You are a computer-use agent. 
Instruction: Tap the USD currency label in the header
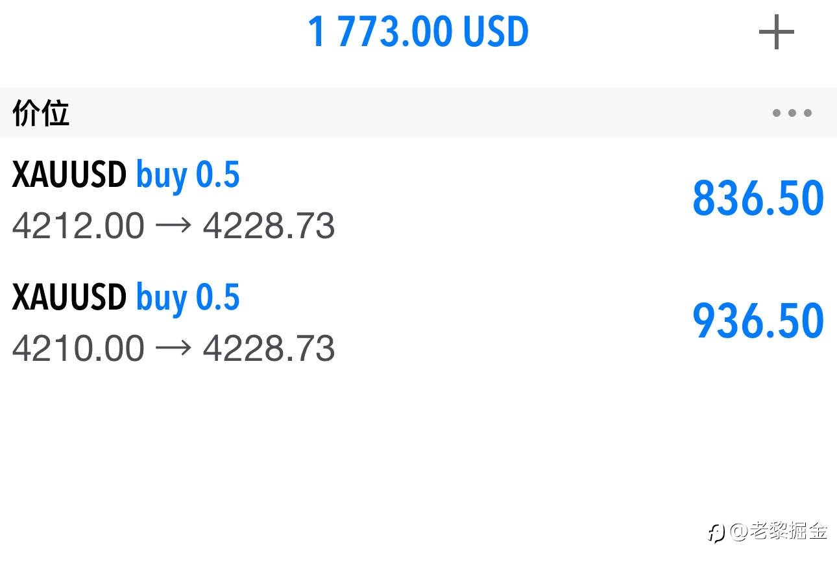pos(495,32)
